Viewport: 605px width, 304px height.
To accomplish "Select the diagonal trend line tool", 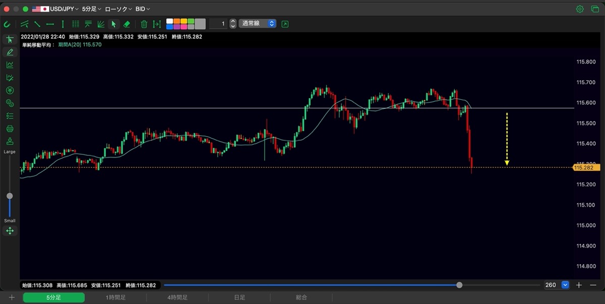I will pos(37,24).
